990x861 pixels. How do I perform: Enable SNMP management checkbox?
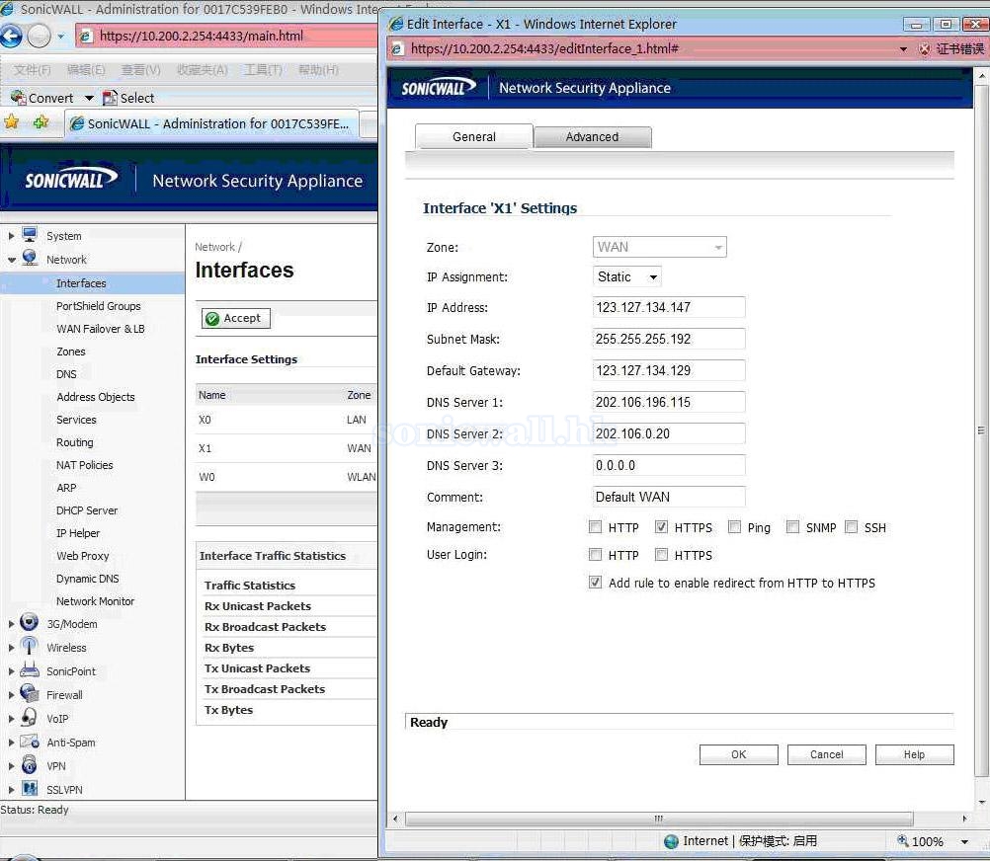pyautogui.click(x=793, y=526)
